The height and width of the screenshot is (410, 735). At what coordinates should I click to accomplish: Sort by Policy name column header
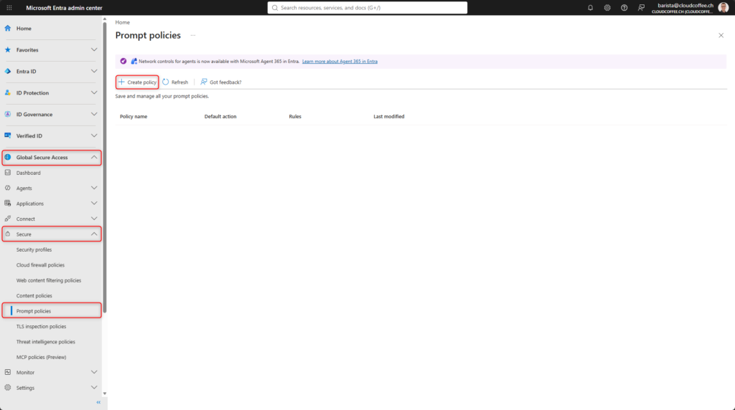(134, 117)
